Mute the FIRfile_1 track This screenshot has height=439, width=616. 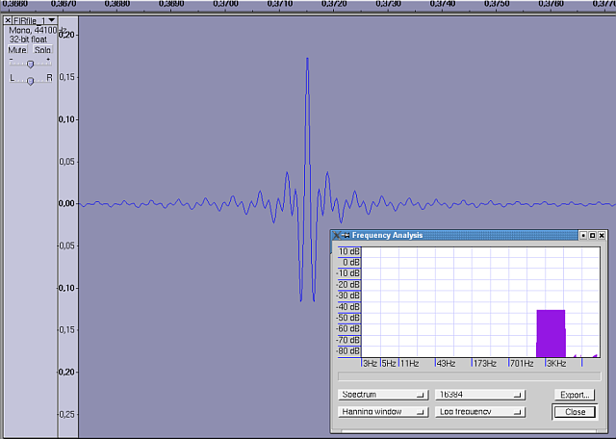pyautogui.click(x=17, y=50)
